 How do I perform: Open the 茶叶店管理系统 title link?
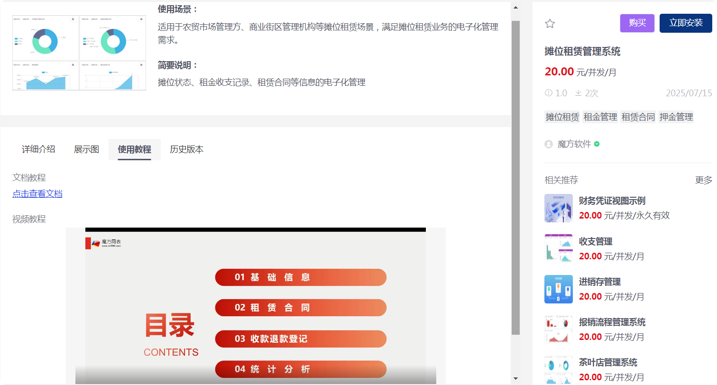coord(608,362)
